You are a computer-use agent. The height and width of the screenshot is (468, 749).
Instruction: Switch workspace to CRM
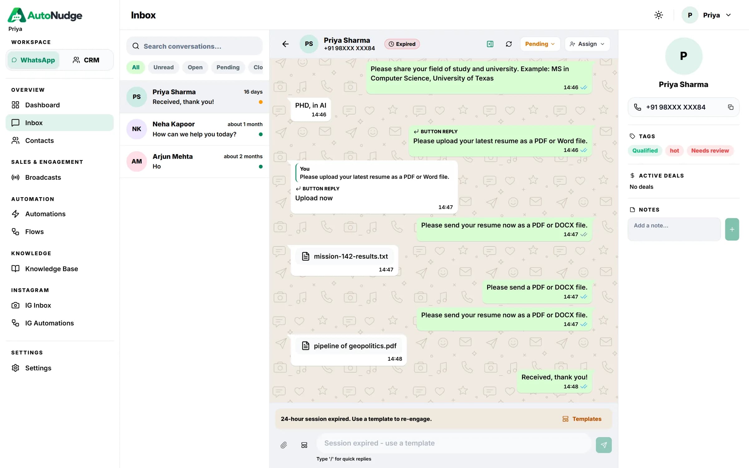pyautogui.click(x=86, y=60)
